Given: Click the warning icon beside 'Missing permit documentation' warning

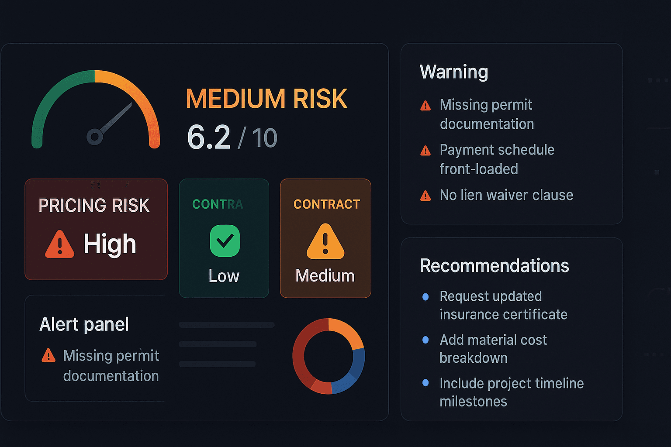Looking at the screenshot, I should tap(425, 105).
